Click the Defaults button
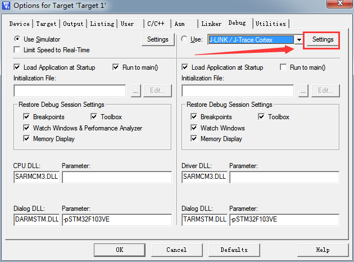The image size is (354, 262). (234, 250)
